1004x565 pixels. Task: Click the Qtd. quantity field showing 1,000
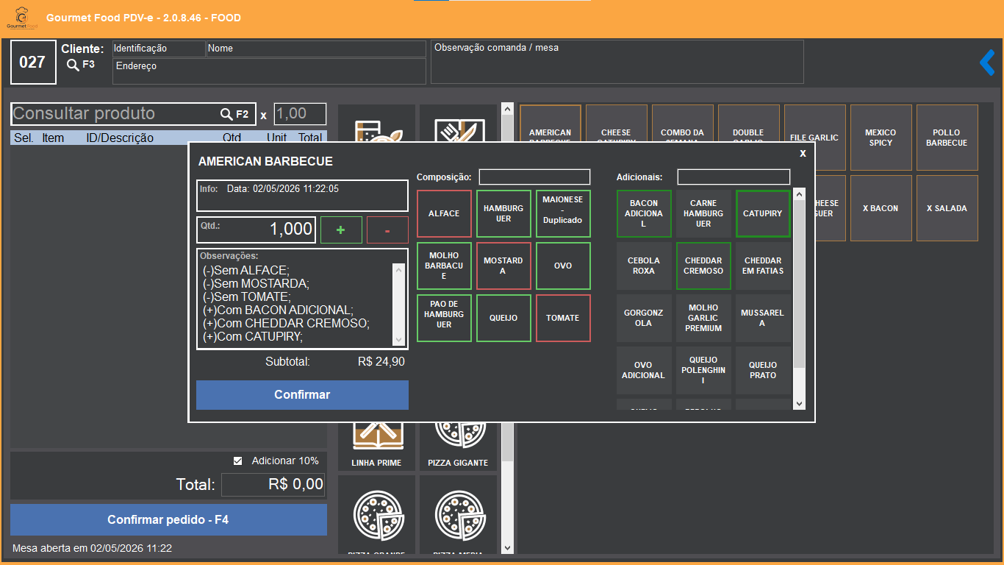point(256,230)
